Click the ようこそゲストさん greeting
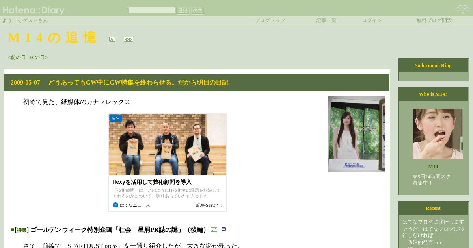 tap(25, 20)
